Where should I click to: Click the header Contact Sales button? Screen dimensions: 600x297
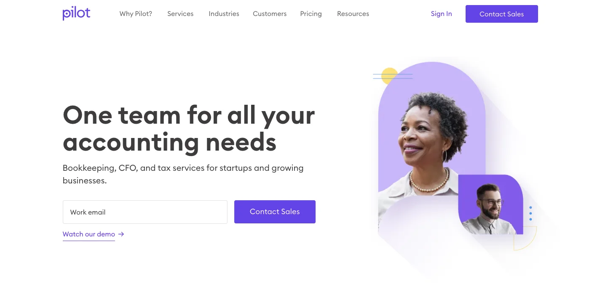tap(502, 14)
